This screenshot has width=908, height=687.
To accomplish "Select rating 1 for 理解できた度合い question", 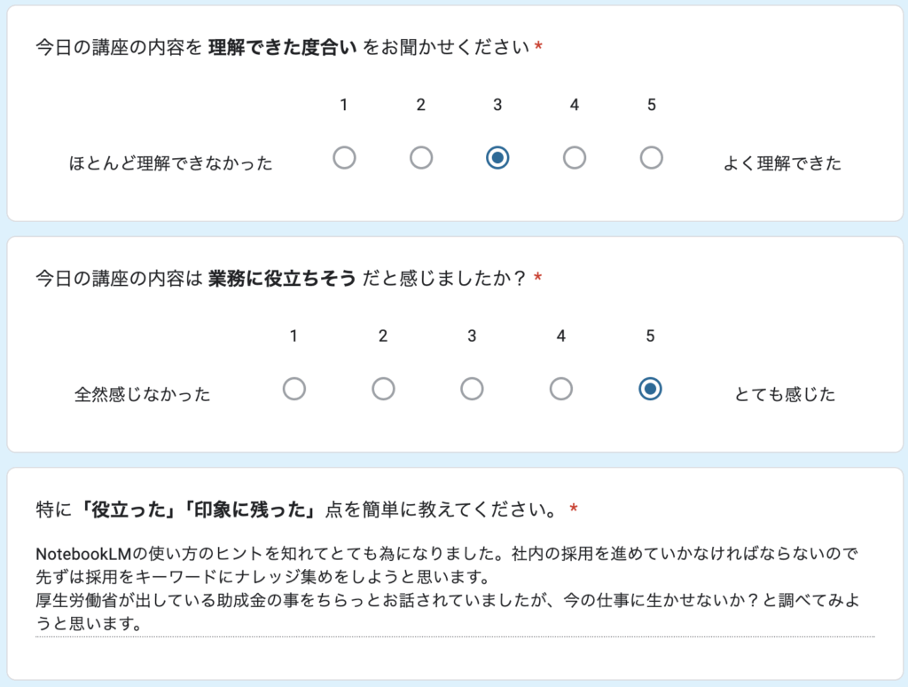I will tap(344, 158).
